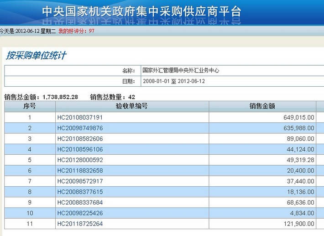Screen dimensions: 324x236
Task: Click the purchasing unit name 国家外汇管理局中央外汇业务中心
Action: 181,71
